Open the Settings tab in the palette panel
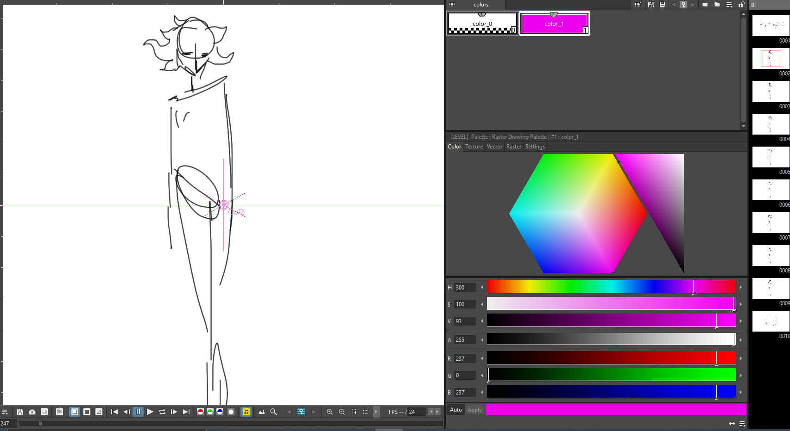 tap(535, 147)
